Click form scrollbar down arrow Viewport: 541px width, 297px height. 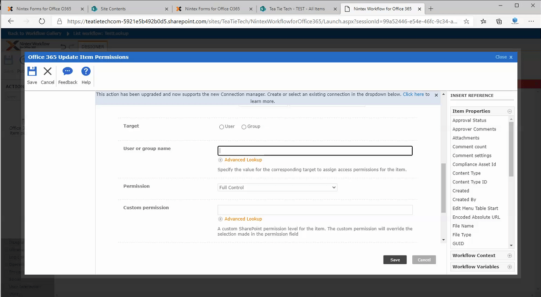[x=443, y=240]
